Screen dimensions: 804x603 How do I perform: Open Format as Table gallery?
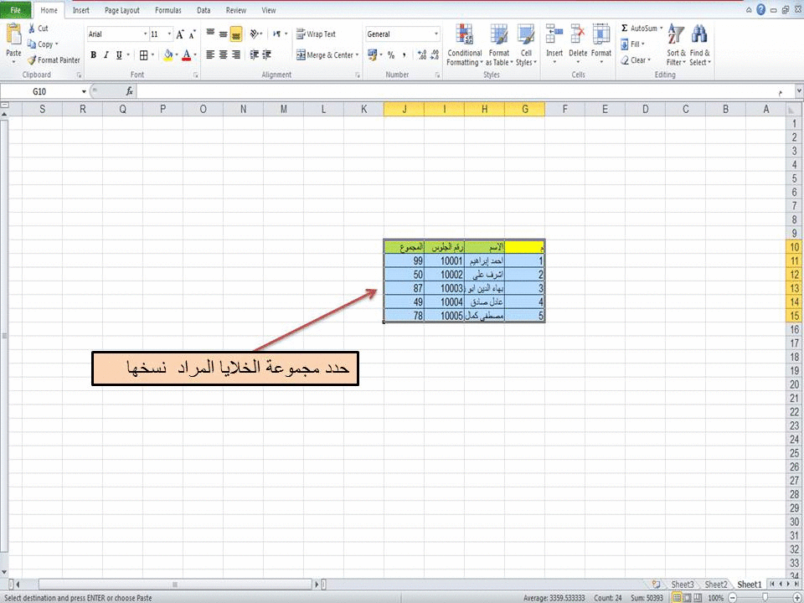[498, 45]
